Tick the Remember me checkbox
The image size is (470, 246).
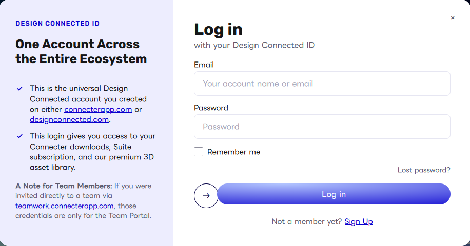199,152
